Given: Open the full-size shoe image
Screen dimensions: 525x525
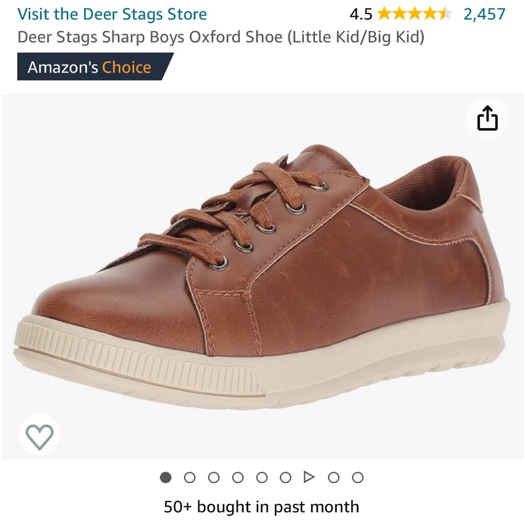Looking at the screenshot, I should pos(262,273).
